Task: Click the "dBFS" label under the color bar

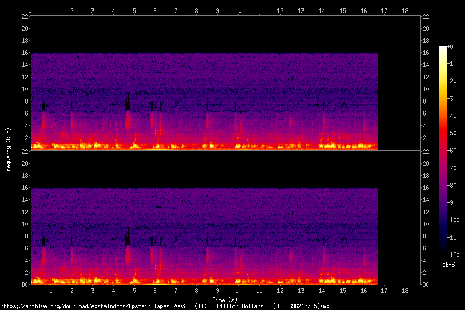Action: point(448,265)
